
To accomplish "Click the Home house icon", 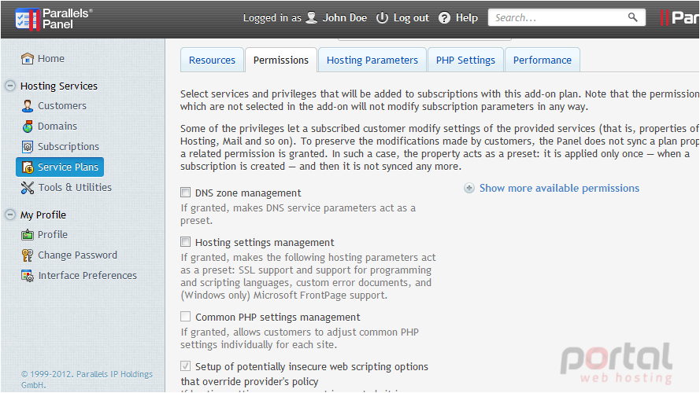I will pos(28,58).
